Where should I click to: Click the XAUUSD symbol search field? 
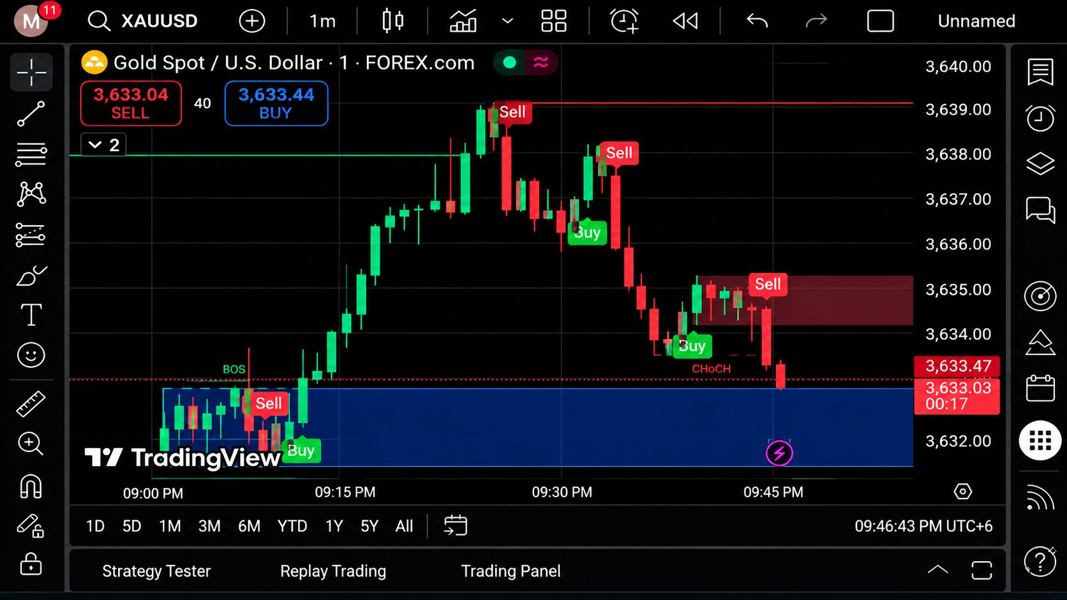[x=143, y=21]
